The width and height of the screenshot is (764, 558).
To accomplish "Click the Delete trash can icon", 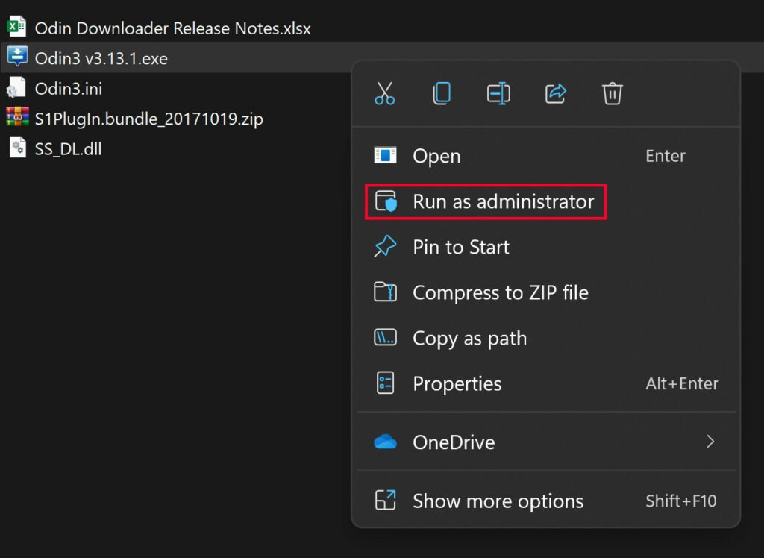I will tap(612, 93).
